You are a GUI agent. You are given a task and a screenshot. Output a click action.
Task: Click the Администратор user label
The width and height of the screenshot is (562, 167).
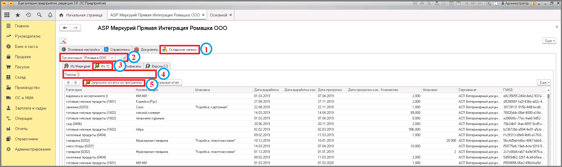pos(515,3)
